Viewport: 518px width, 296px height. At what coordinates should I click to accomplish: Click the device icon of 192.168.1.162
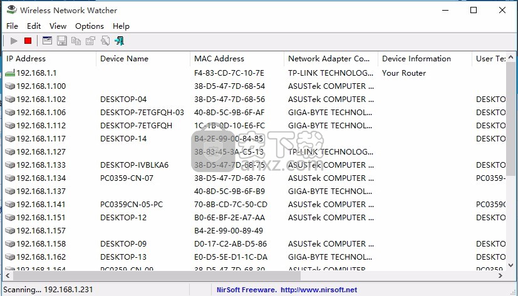pyautogui.click(x=10, y=257)
